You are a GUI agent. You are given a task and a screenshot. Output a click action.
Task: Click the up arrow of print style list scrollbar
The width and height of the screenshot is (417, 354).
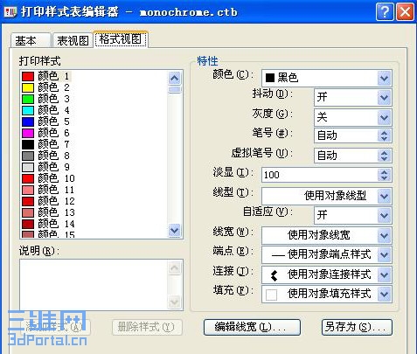[x=174, y=78]
